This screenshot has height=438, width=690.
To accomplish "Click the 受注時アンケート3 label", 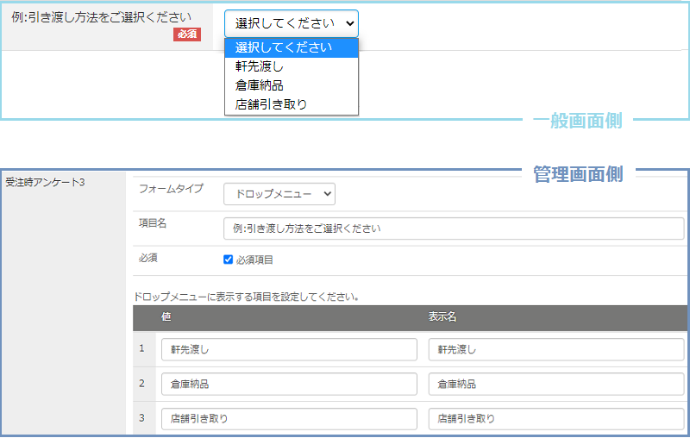I will [45, 182].
